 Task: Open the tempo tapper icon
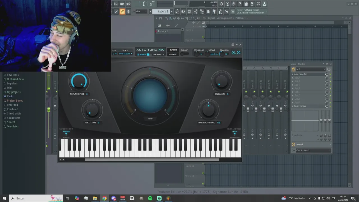pos(220,12)
